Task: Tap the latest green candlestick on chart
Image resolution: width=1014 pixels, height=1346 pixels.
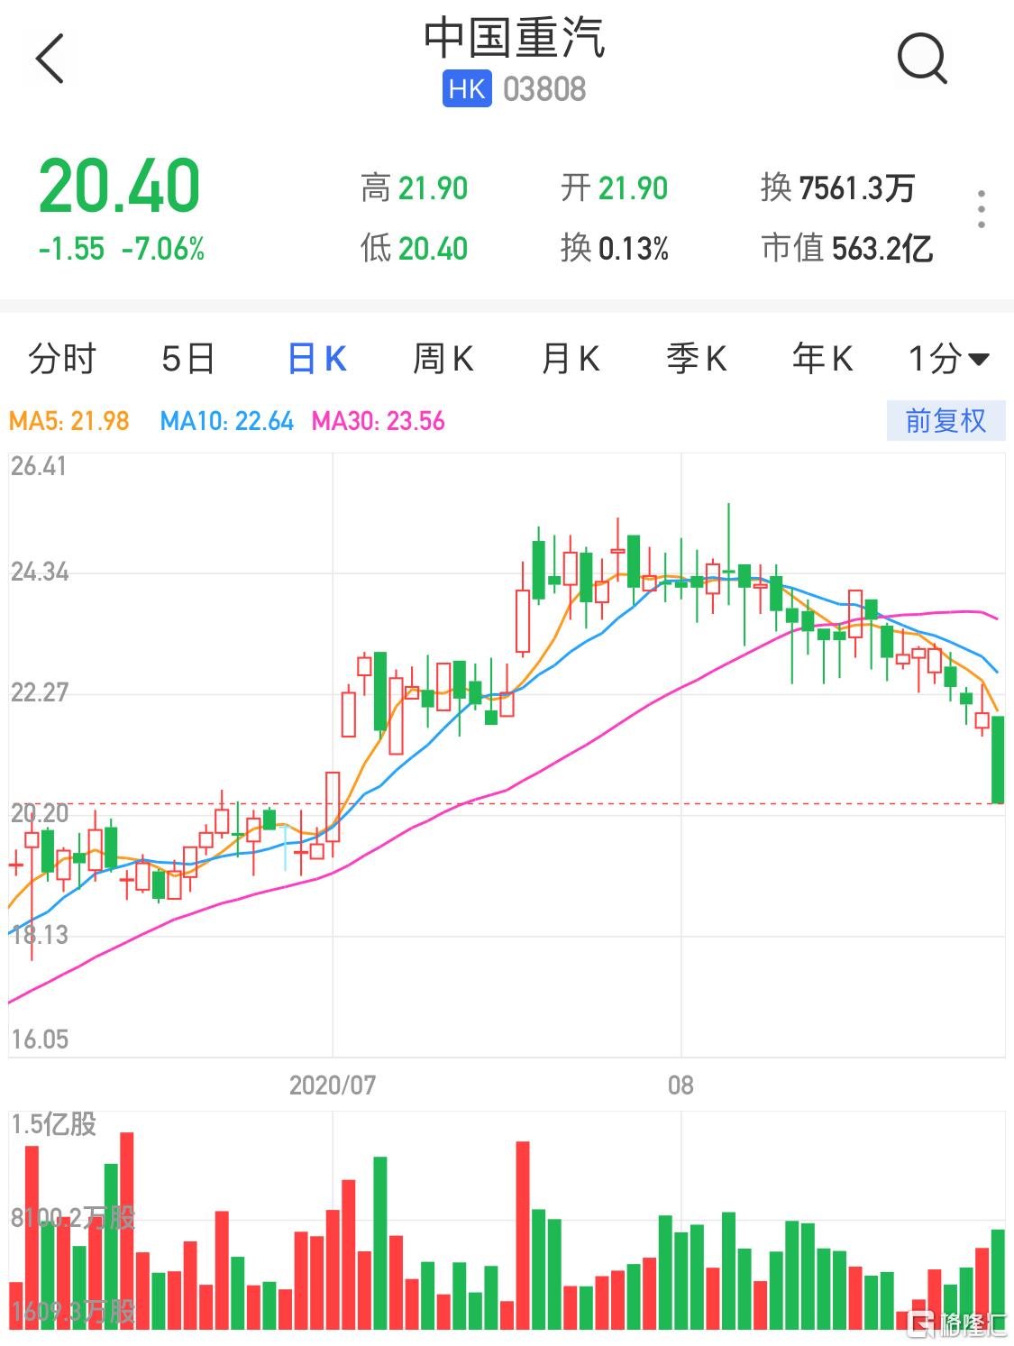Action: (998, 759)
